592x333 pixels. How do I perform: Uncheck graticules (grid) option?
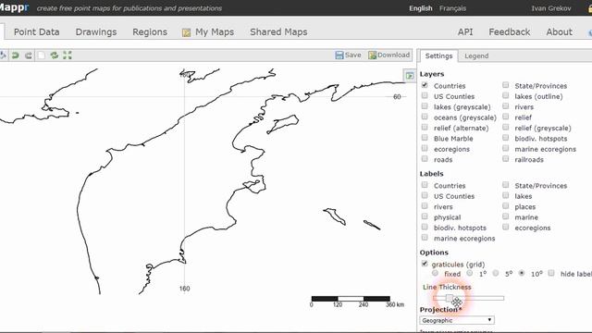[x=425, y=264]
